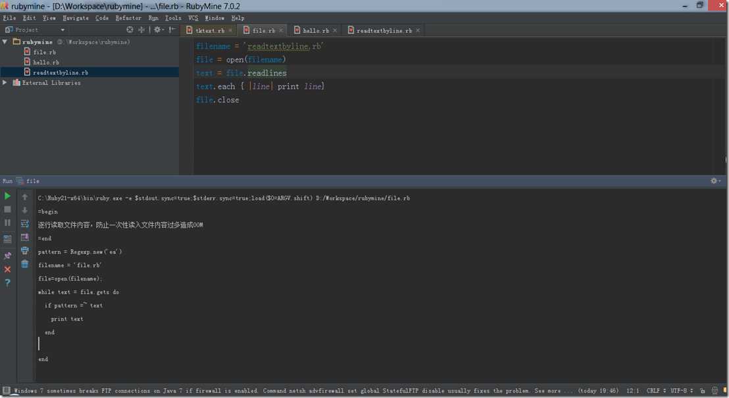
Task: Switch to the hello.rb tab
Action: 316,31
